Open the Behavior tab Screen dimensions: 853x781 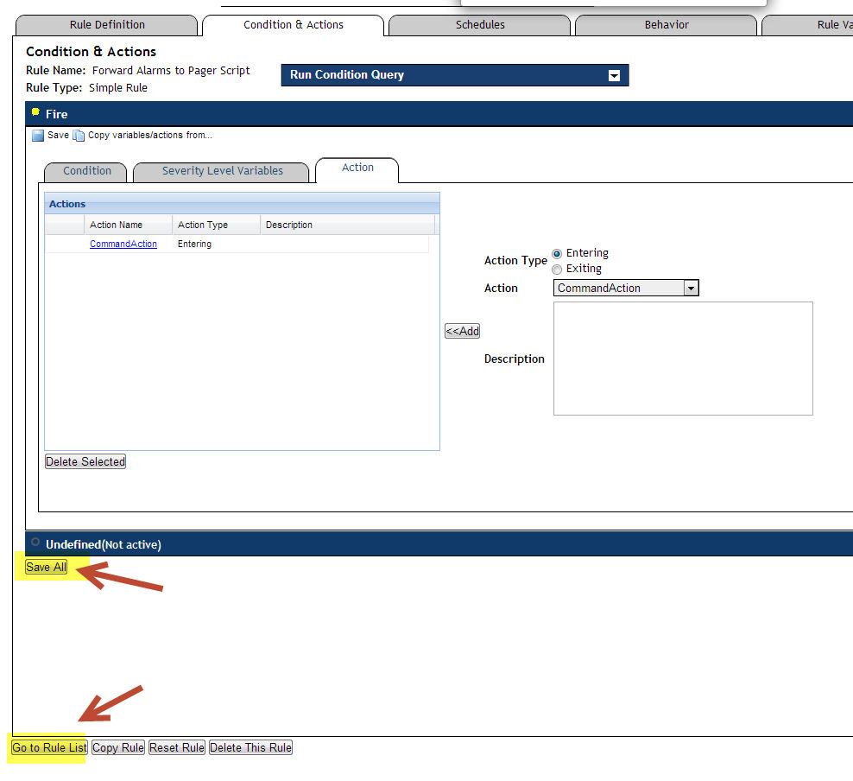tap(667, 25)
